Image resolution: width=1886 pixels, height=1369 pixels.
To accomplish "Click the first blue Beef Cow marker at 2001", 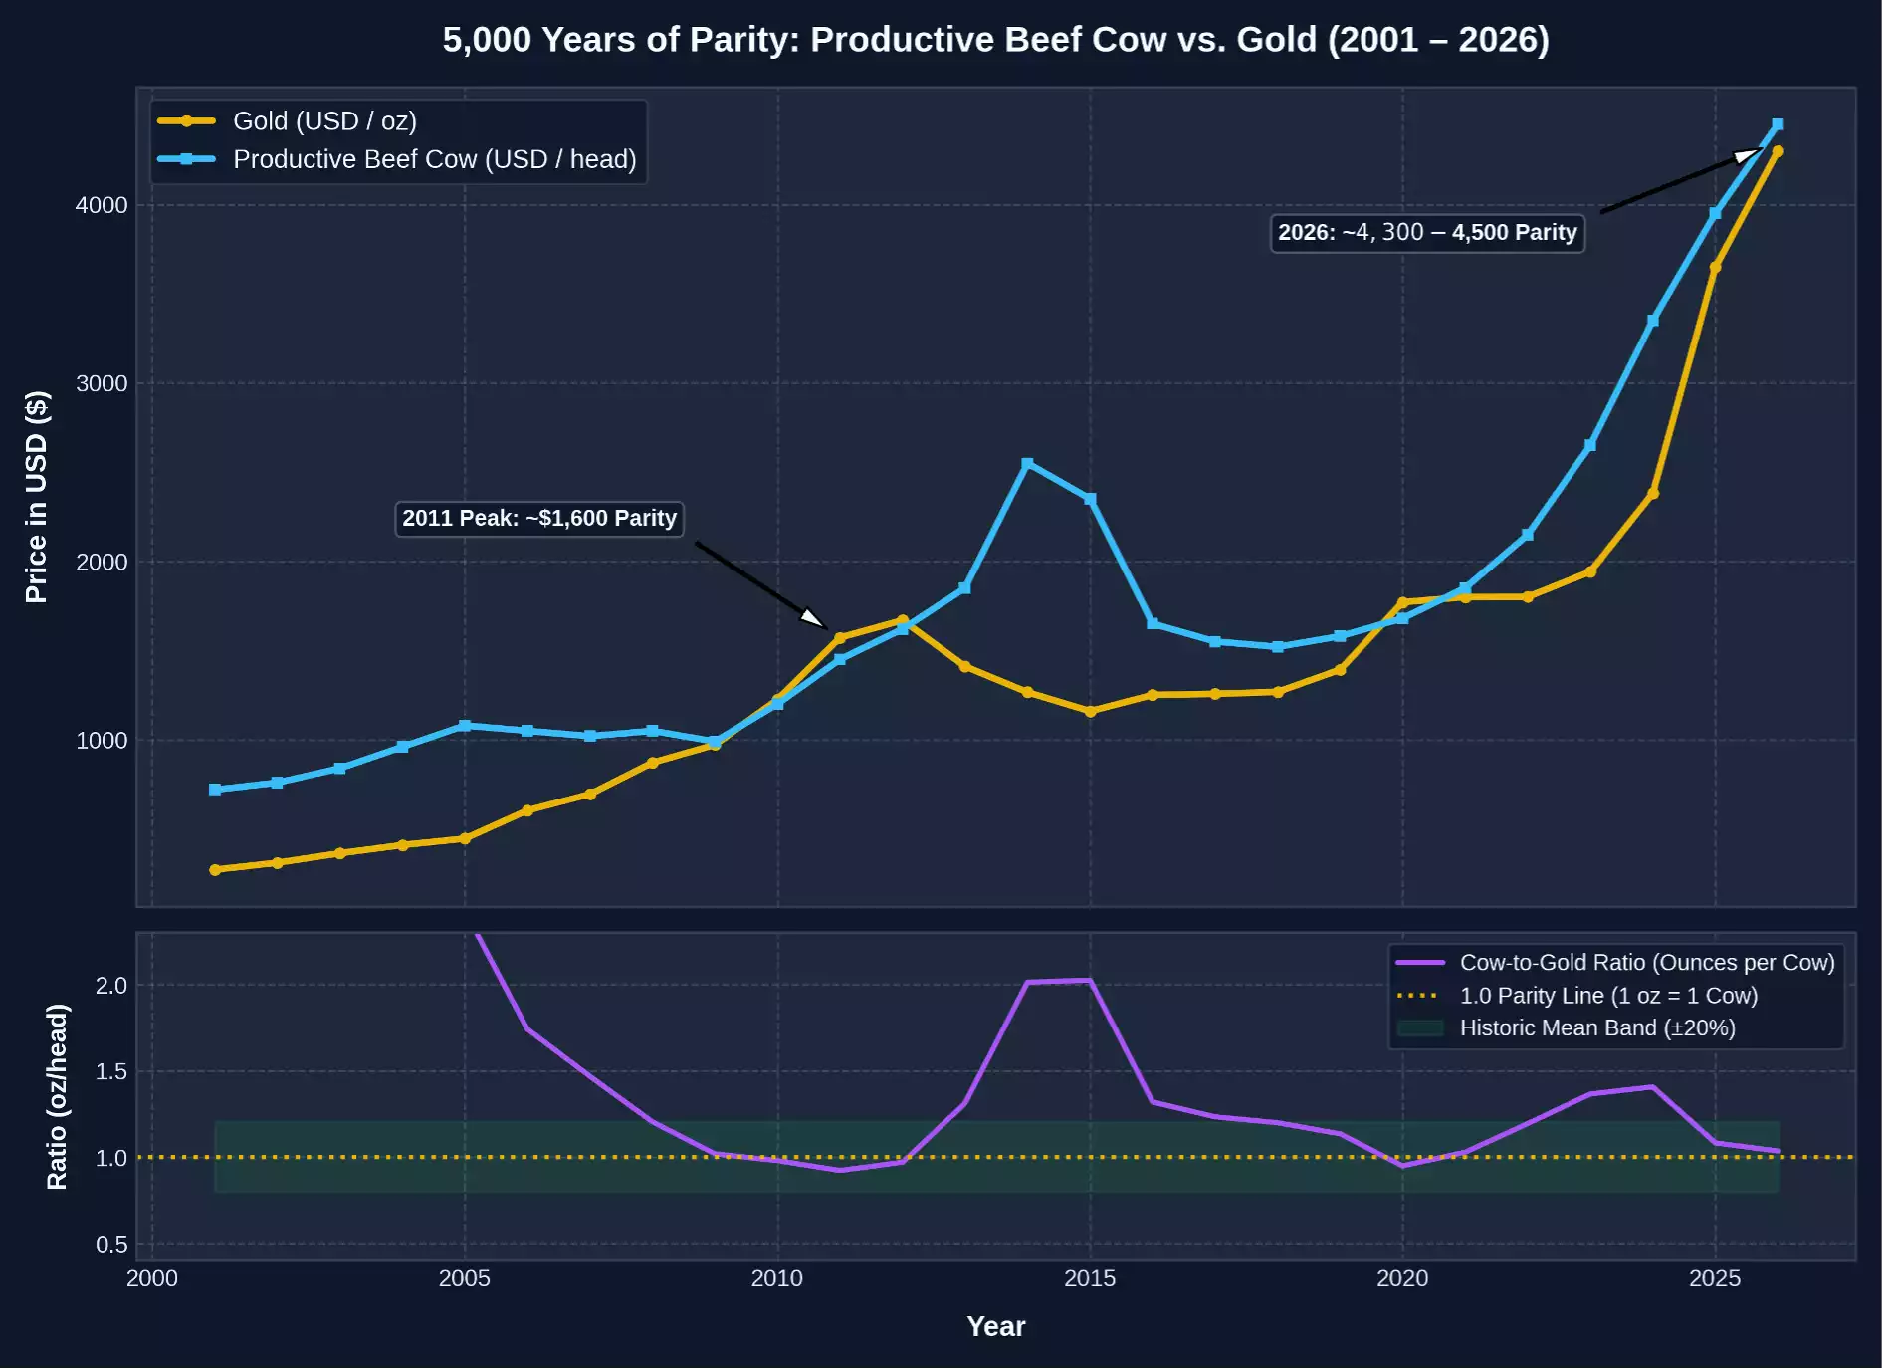I will pyautogui.click(x=215, y=790).
